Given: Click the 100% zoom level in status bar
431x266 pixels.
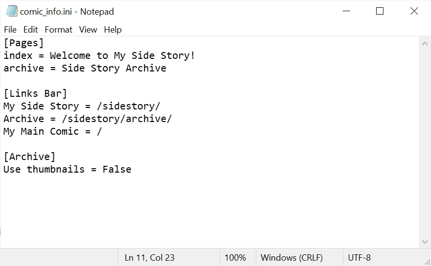Looking at the screenshot, I should tap(235, 258).
